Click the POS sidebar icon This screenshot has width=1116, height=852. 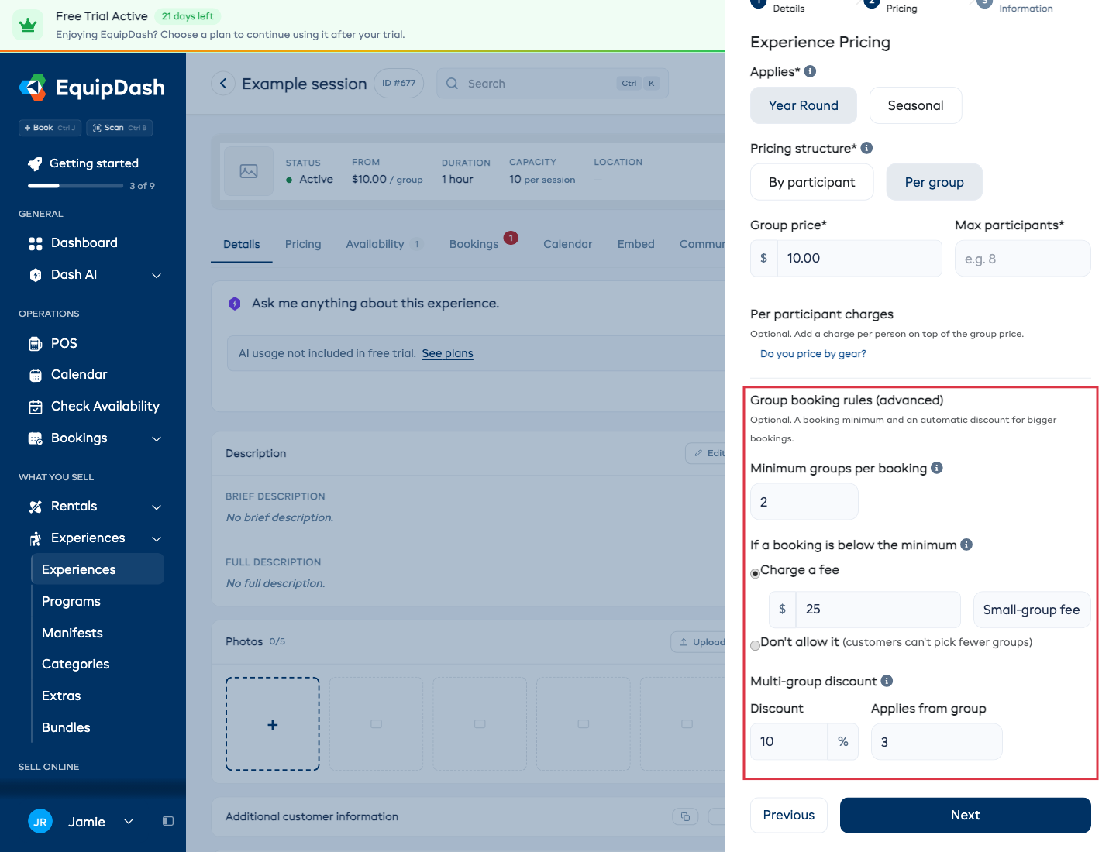(36, 344)
